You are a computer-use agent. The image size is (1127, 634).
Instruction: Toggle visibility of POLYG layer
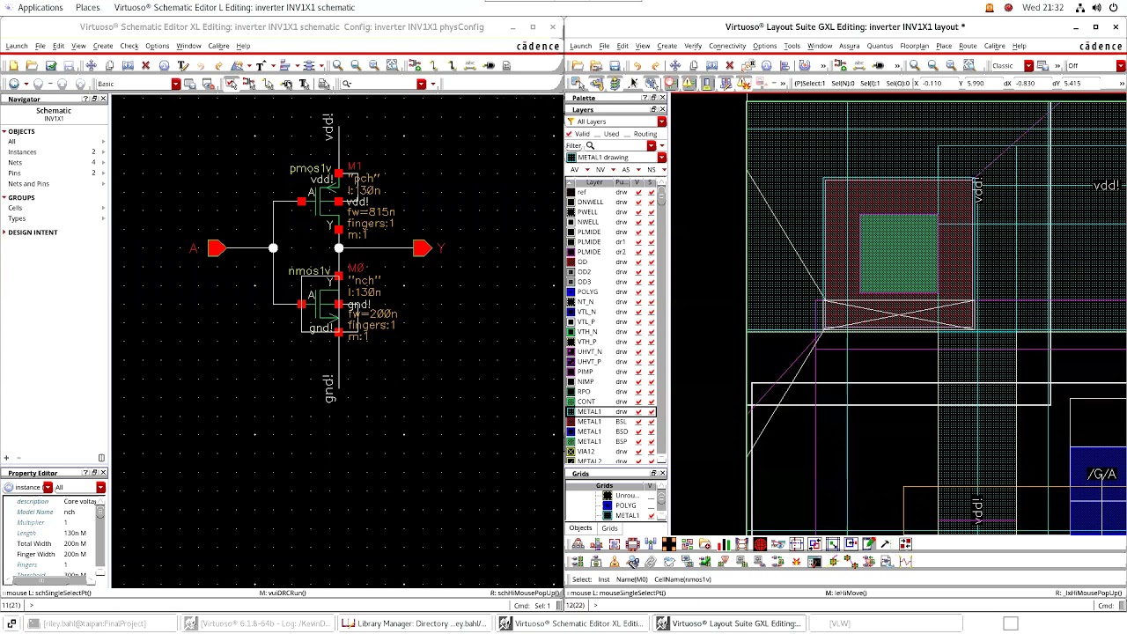(x=638, y=291)
